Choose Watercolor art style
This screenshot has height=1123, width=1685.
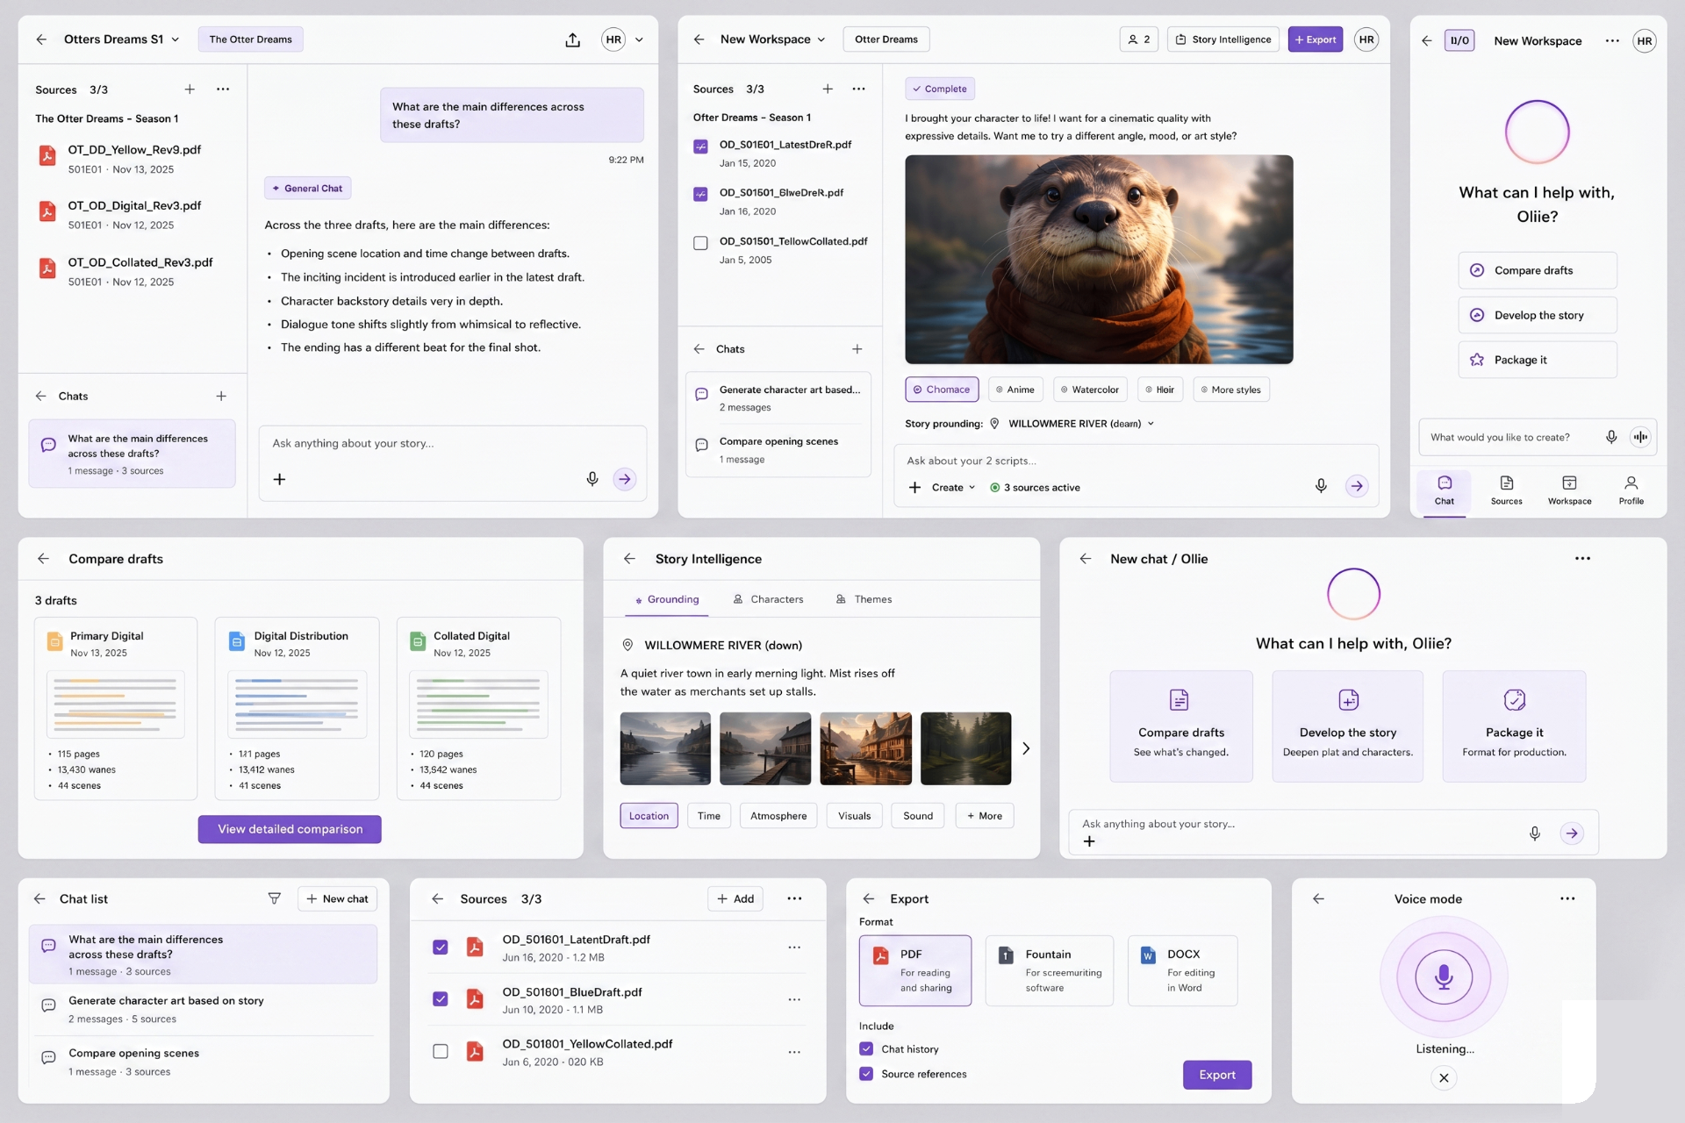pyautogui.click(x=1090, y=390)
